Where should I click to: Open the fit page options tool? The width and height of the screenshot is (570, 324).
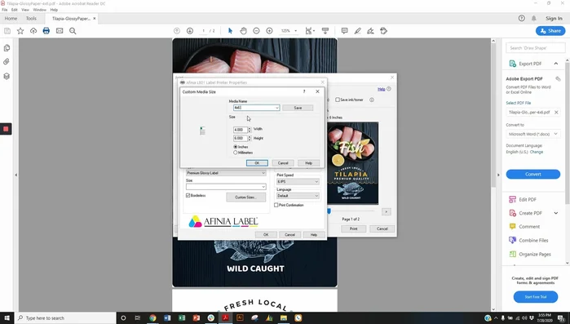tap(309, 31)
